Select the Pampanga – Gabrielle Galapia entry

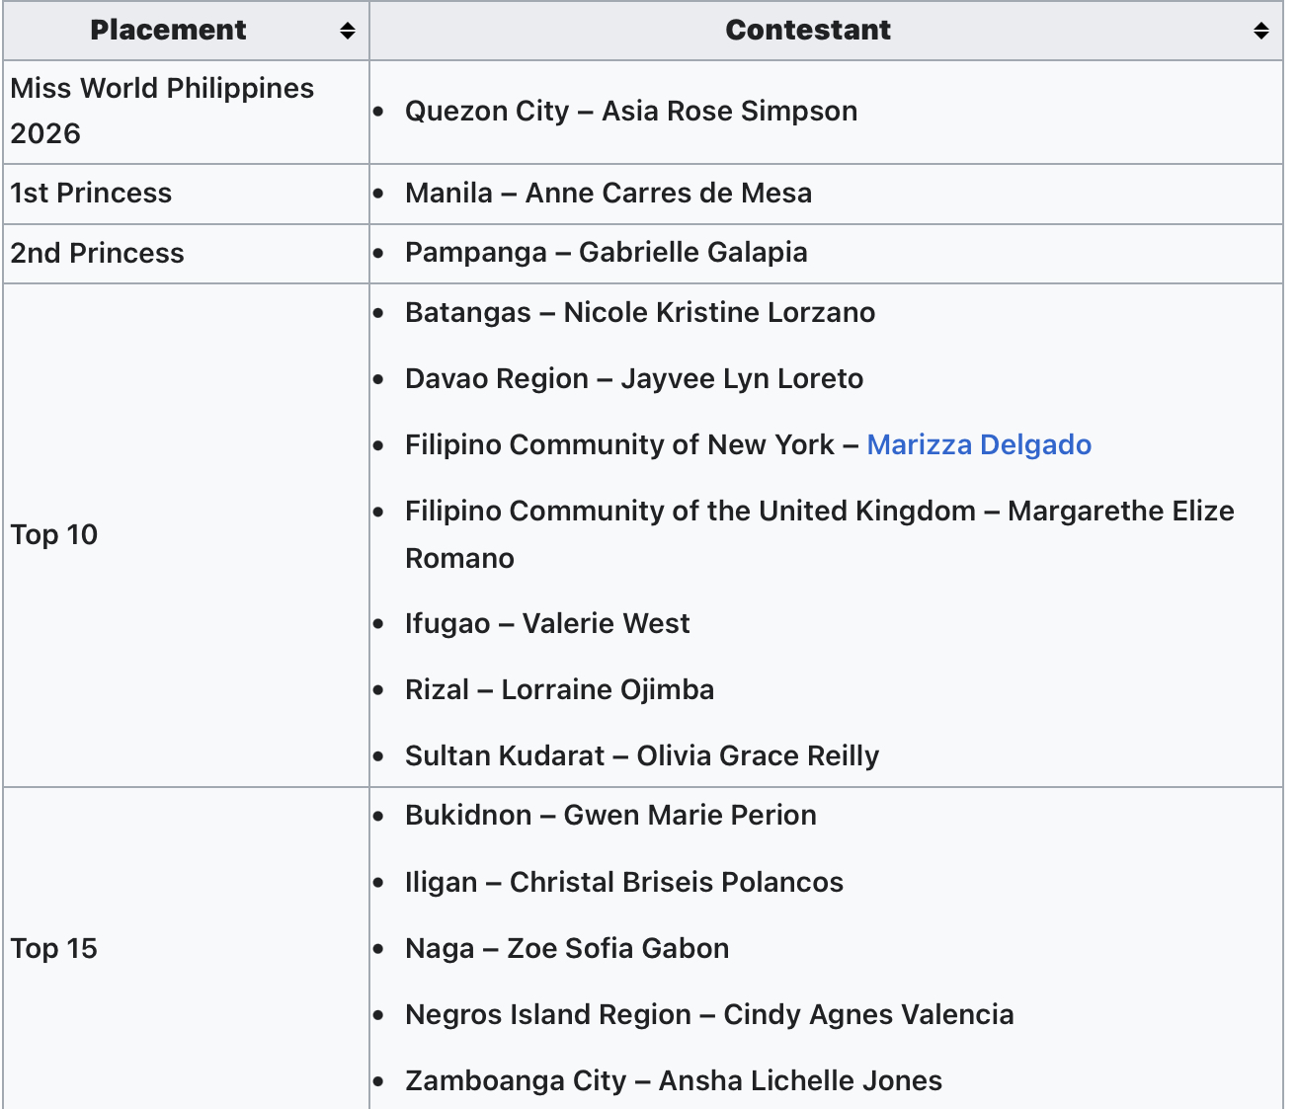pyautogui.click(x=606, y=252)
